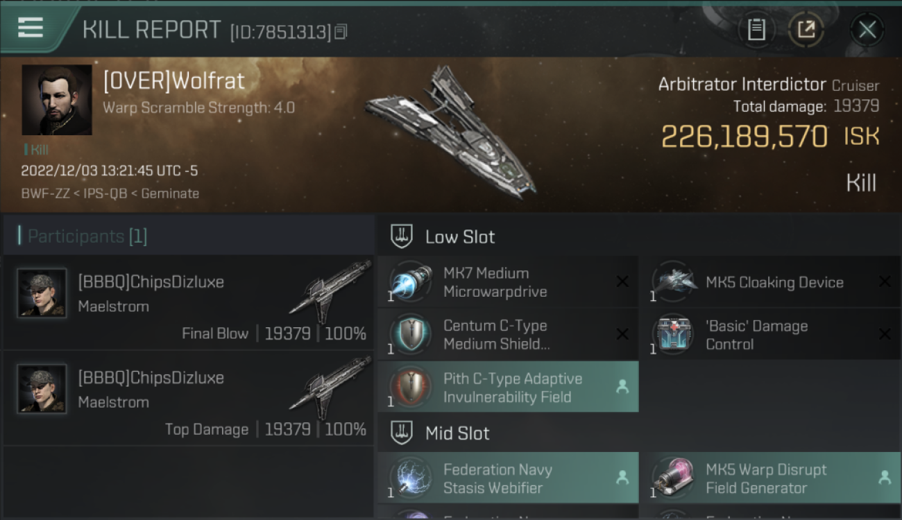The image size is (902, 520).
Task: Open the hamburger menu icon
Action: tap(31, 28)
